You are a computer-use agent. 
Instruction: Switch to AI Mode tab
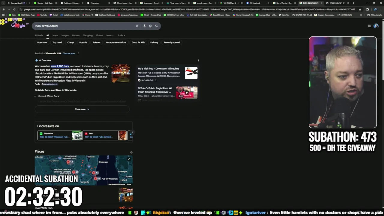pos(39,35)
